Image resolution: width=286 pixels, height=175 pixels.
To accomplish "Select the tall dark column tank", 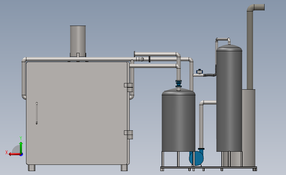I will tap(229, 99).
